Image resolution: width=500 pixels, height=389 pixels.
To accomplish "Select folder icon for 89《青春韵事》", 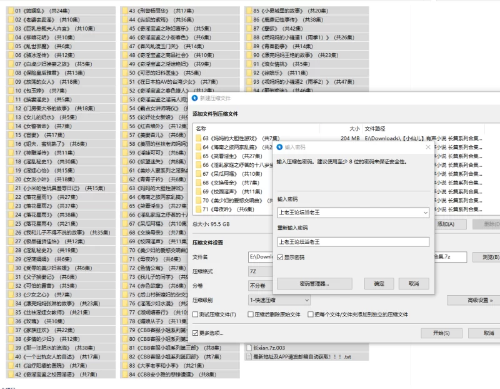I will [x=249, y=46].
